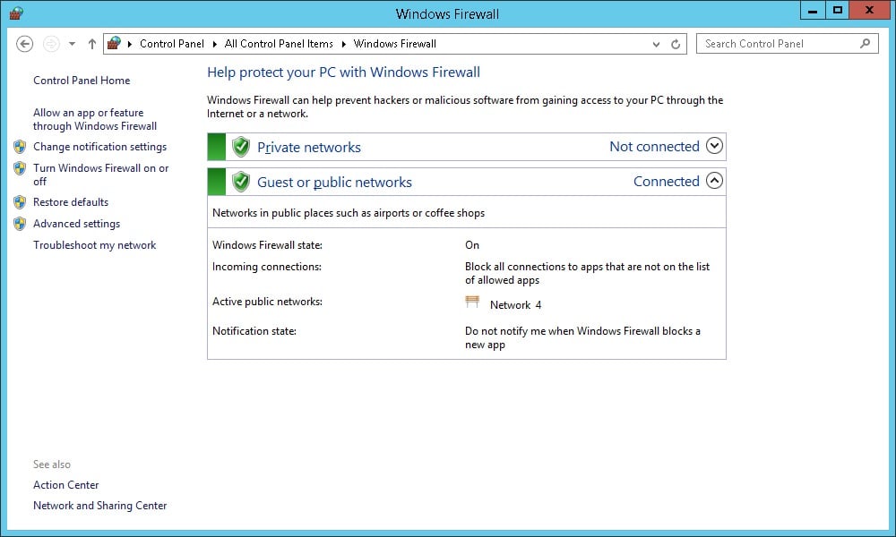
Task: Click green shield icon for Private networks
Action: [x=241, y=147]
